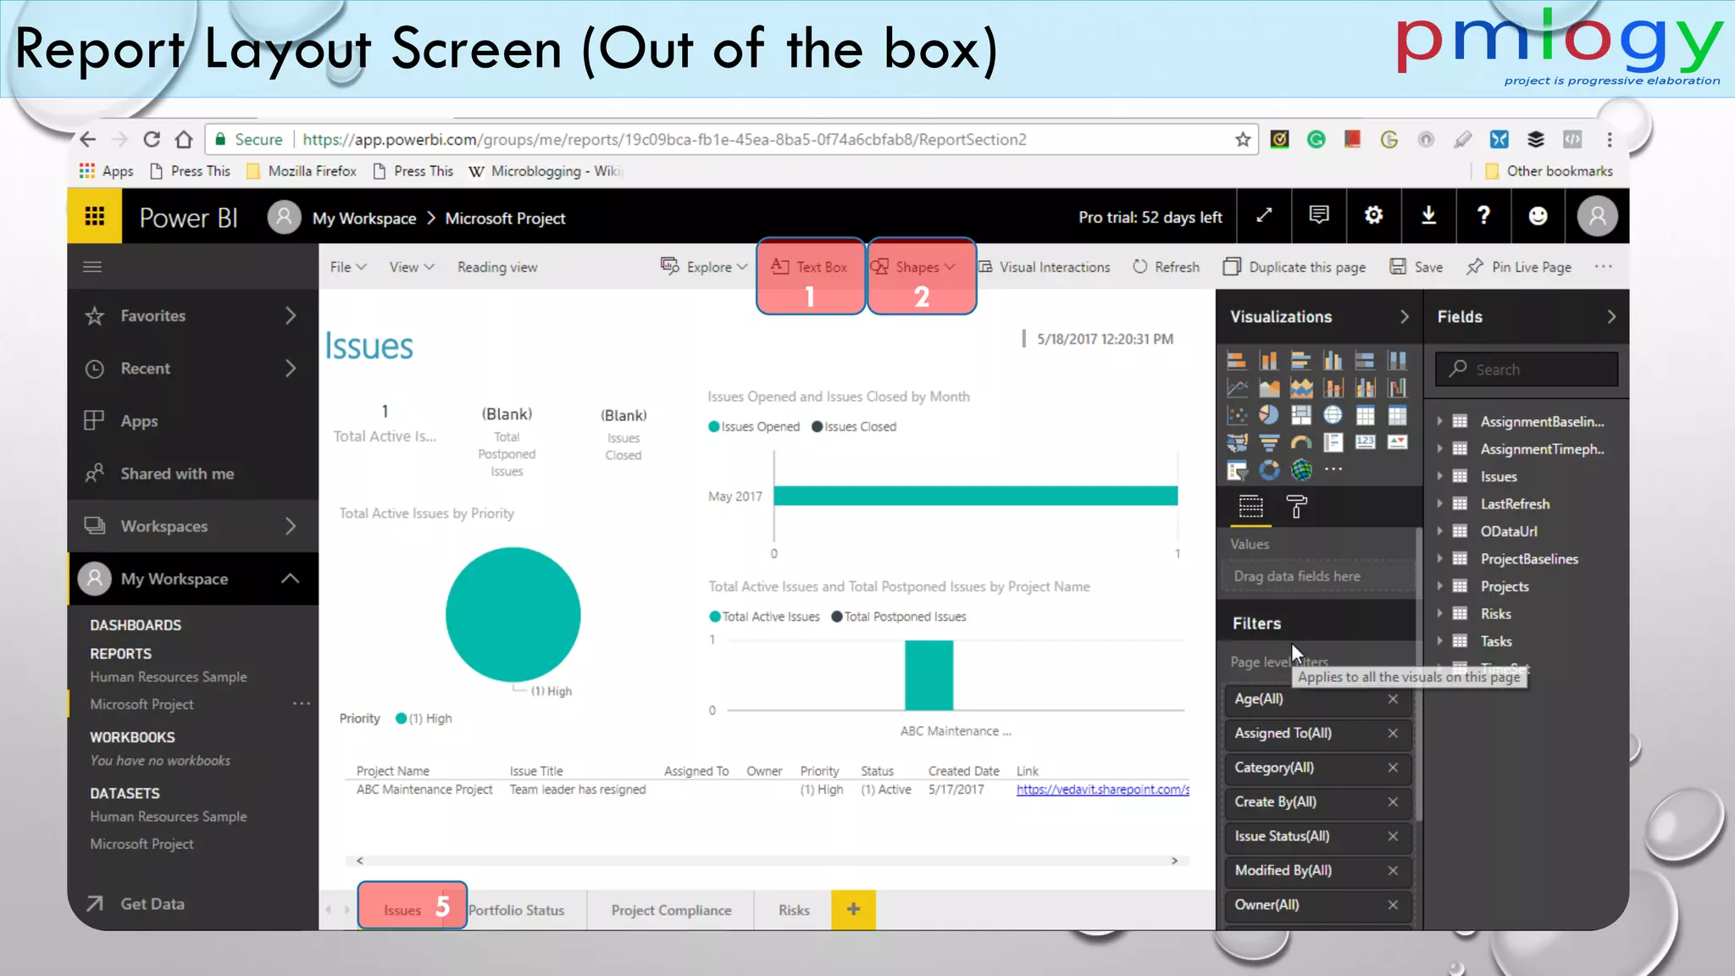
Task: Refresh the report
Action: [x=1167, y=267]
